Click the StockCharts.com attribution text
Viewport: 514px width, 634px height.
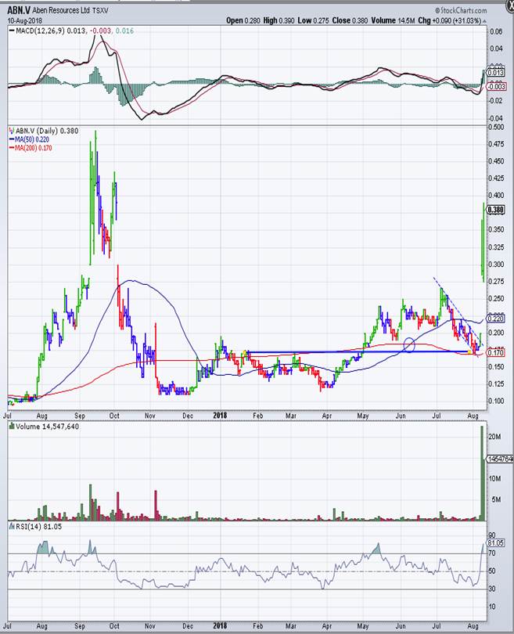pos(461,10)
